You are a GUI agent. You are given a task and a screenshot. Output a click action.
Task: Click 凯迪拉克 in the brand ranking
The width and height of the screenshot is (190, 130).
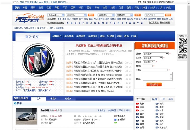click(163, 128)
